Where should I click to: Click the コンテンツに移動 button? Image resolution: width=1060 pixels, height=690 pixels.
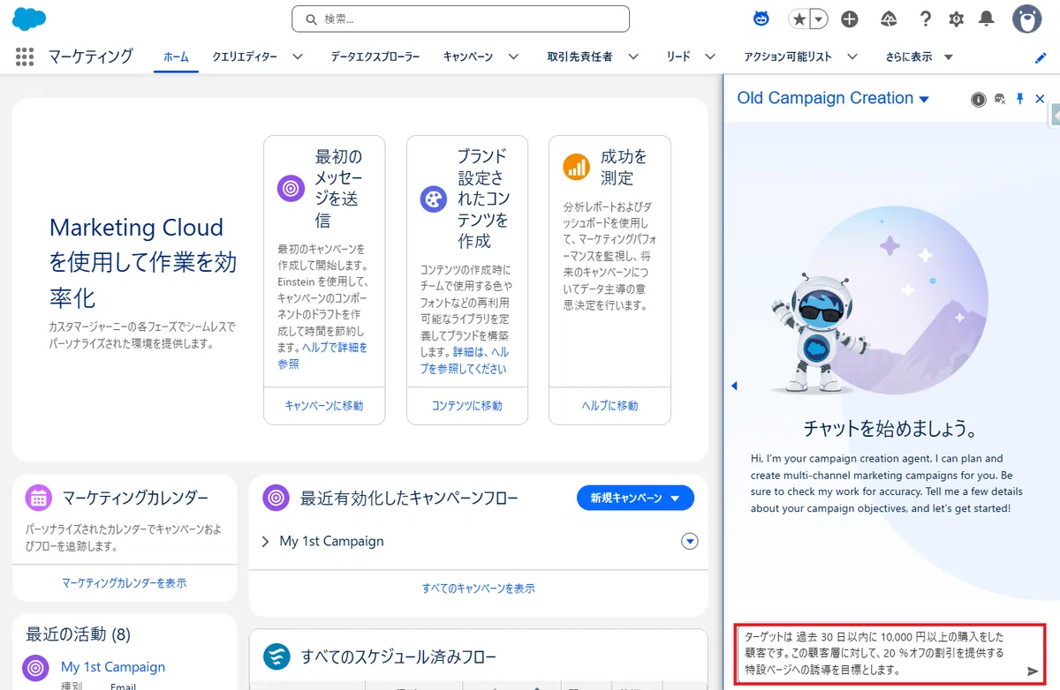click(466, 406)
